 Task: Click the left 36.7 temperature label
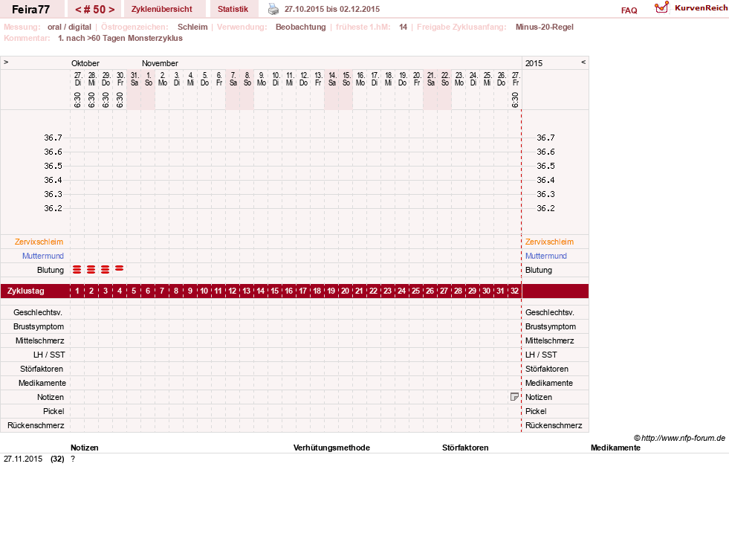53,138
